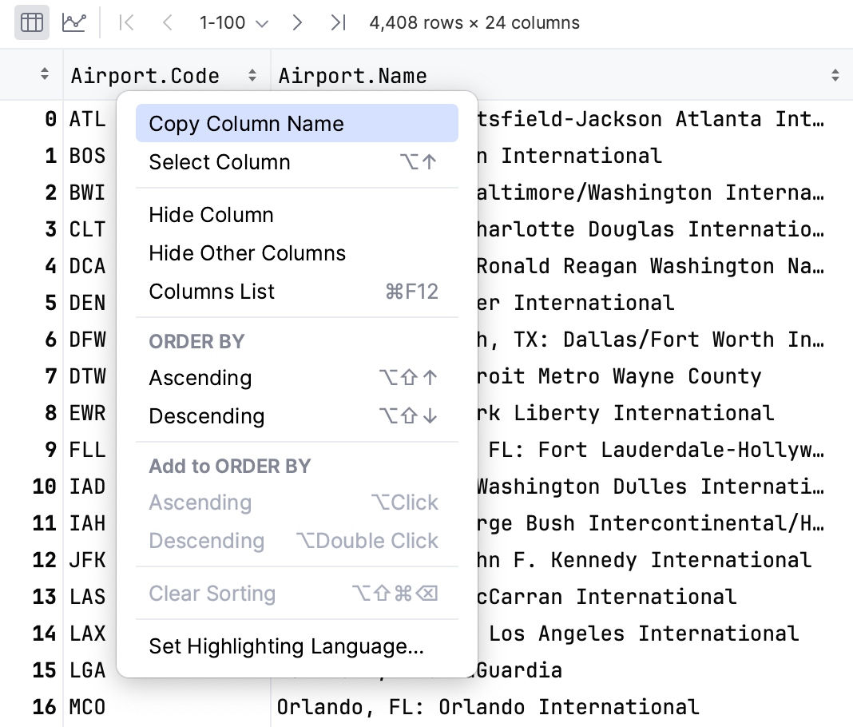Switch to chart view icon
Image resolution: width=853 pixels, height=727 pixels.
(x=73, y=23)
